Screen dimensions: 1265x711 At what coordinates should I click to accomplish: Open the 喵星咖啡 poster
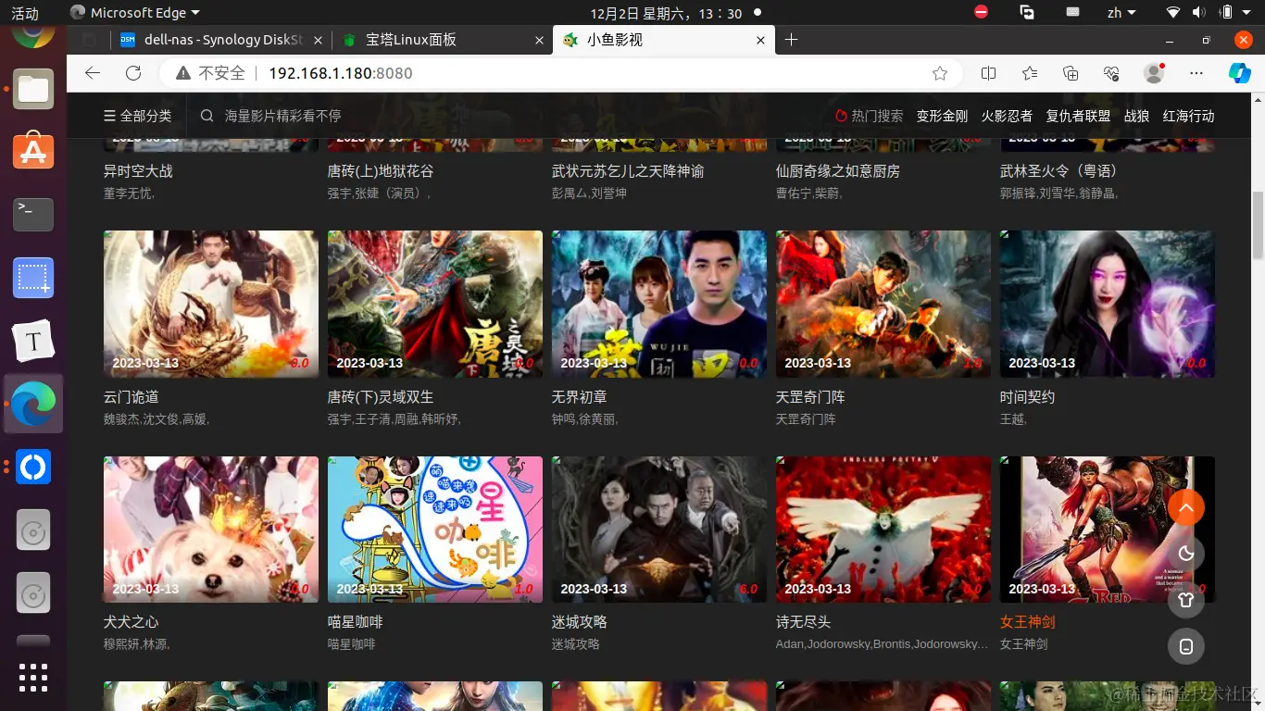point(435,530)
